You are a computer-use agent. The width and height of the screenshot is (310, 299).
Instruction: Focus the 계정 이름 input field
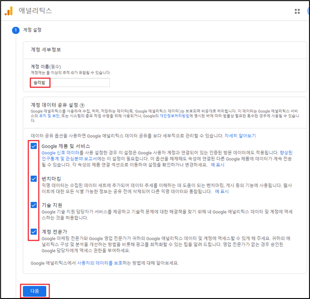click(x=70, y=83)
